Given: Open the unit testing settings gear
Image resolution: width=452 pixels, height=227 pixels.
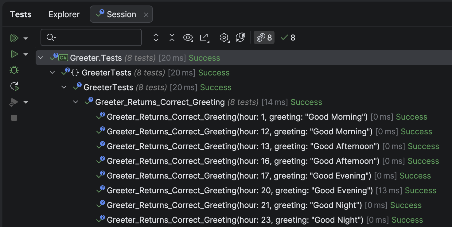Looking at the screenshot, I should tap(224, 37).
